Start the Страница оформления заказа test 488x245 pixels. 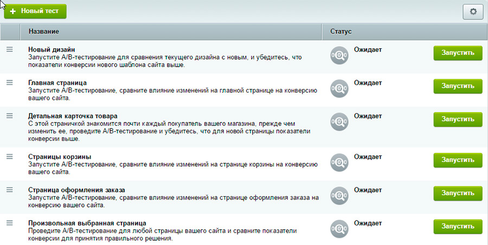point(458,193)
